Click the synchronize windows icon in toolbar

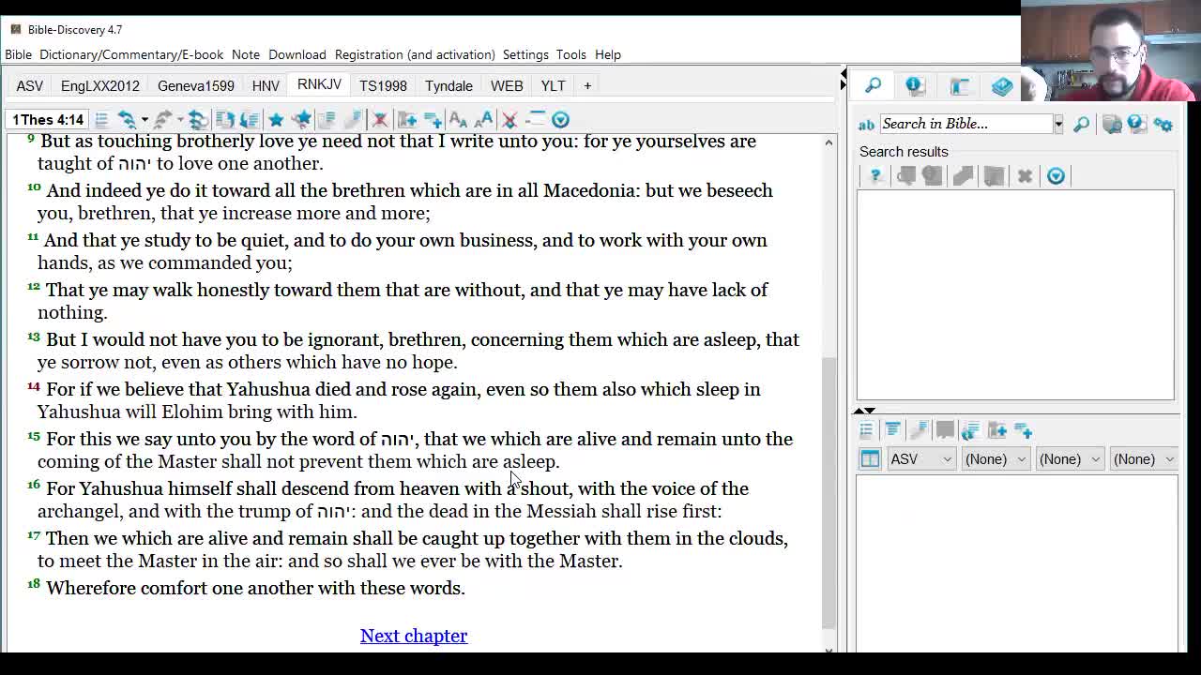[198, 120]
